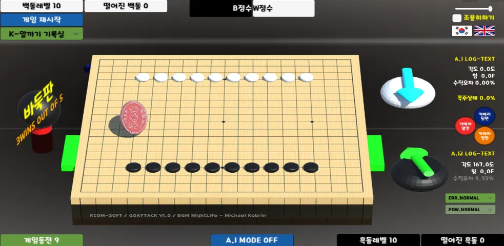The image size is (504, 246).
Task: Select the UK flag language icon
Action: tap(485, 31)
